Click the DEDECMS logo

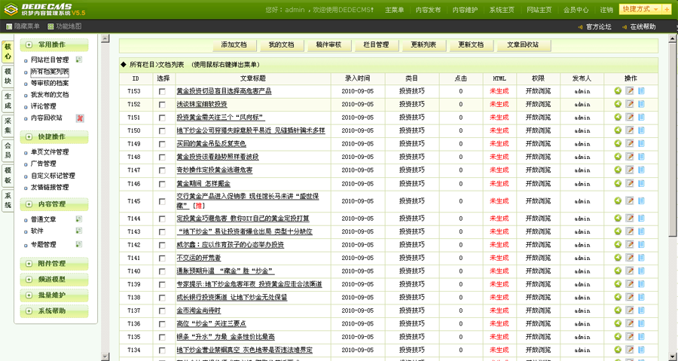(x=44, y=10)
